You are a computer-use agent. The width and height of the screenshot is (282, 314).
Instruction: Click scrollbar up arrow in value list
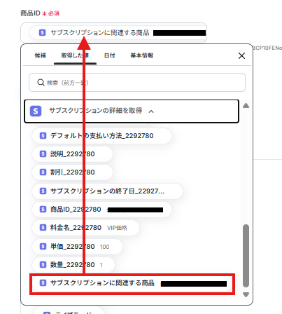point(246,106)
